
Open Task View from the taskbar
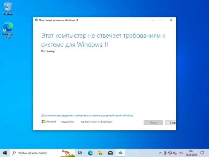click(x=80, y=153)
